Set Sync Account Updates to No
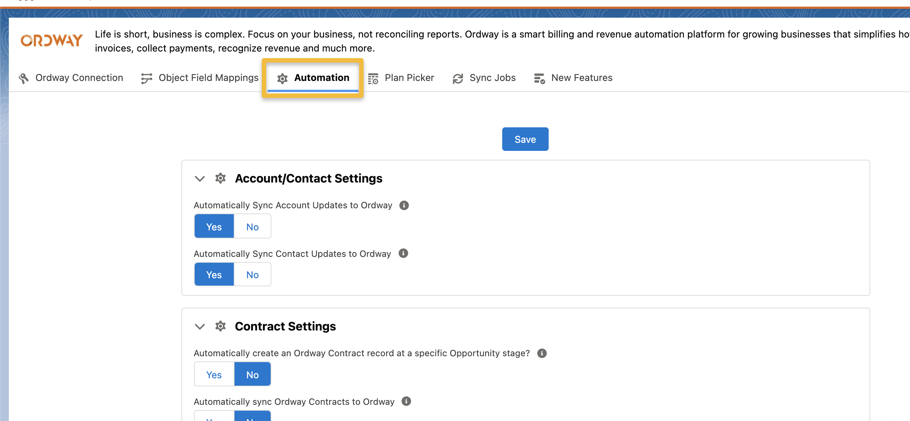910x421 pixels. pyautogui.click(x=253, y=226)
